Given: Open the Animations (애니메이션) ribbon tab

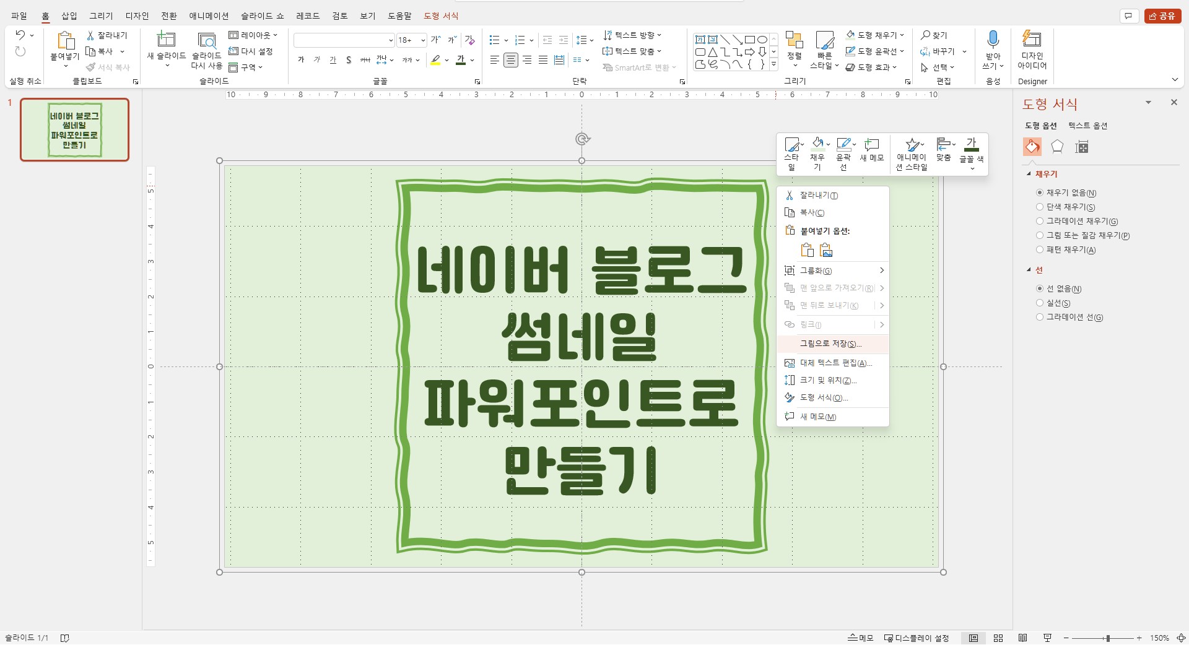Looking at the screenshot, I should pos(209,16).
